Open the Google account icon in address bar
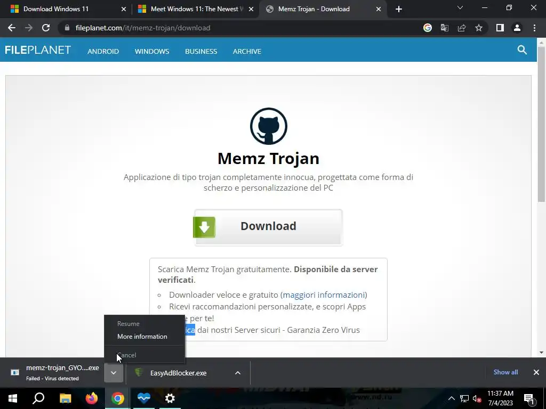The image size is (546, 409). 428,28
